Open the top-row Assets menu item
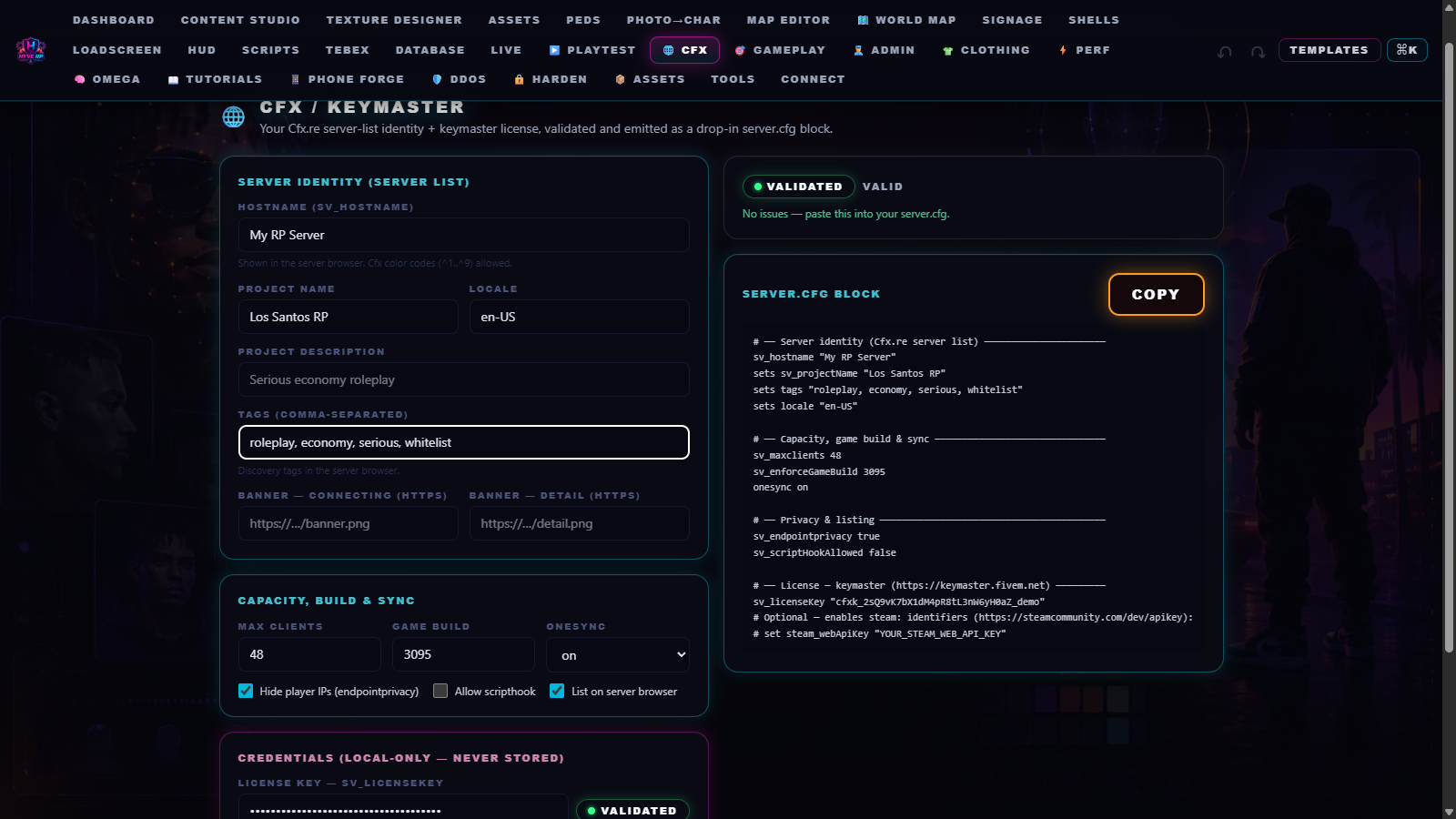The height and width of the screenshot is (819, 1456). click(514, 20)
